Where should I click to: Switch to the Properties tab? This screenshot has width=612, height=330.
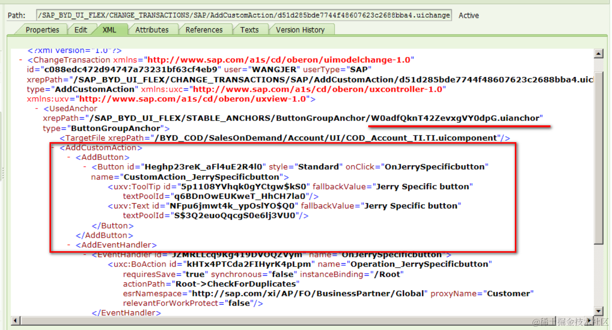(42, 30)
